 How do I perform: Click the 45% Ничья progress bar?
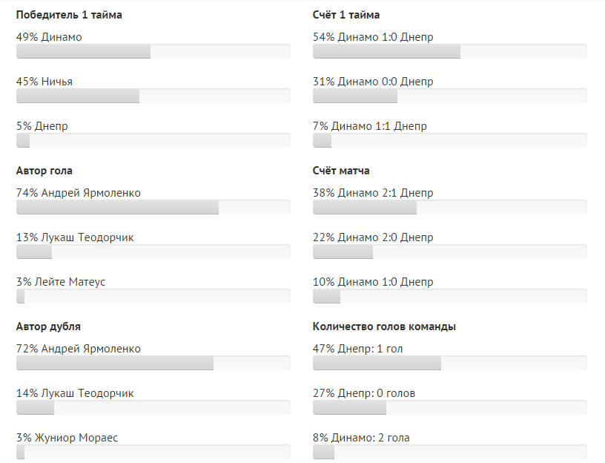153,96
